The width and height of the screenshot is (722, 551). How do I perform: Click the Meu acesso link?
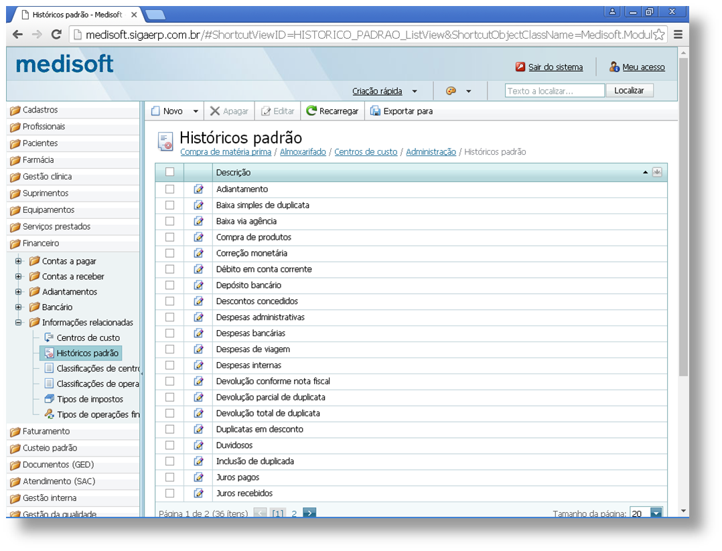click(644, 67)
